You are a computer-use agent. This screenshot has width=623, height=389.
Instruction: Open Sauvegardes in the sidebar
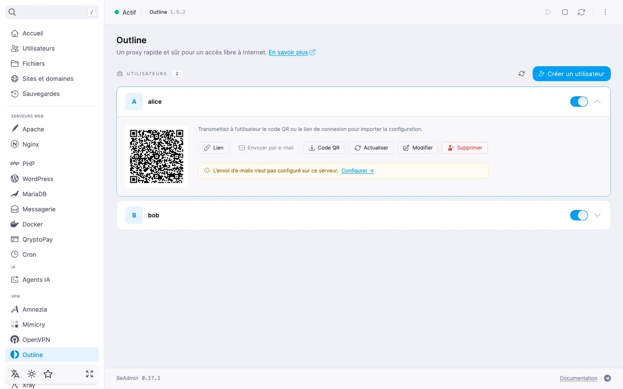pyautogui.click(x=52, y=94)
